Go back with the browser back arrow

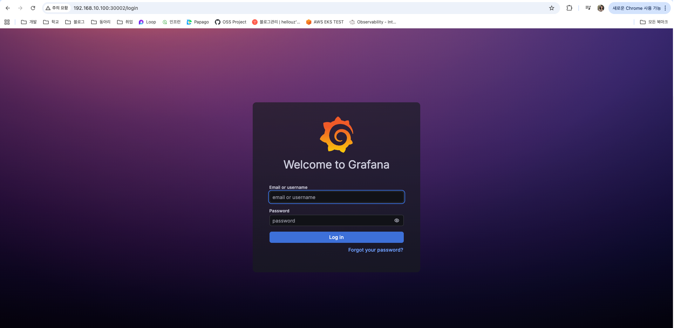point(8,8)
